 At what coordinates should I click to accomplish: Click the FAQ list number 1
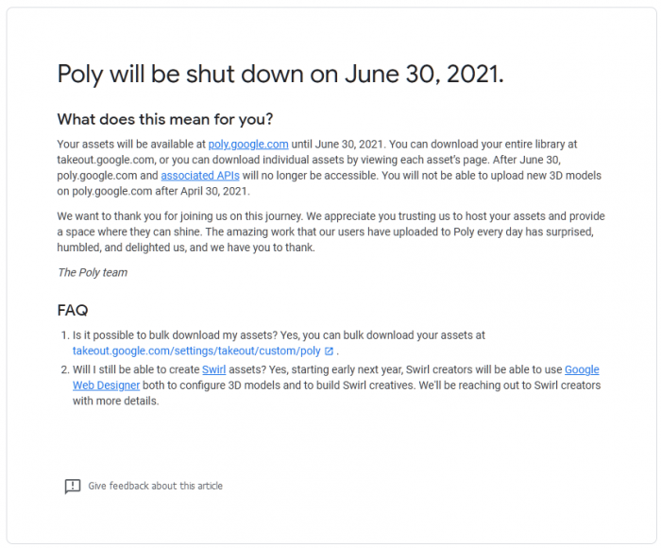coord(64,335)
